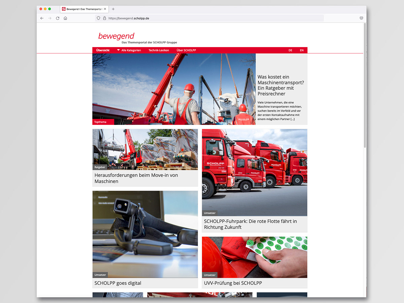Open SCHOLPP goes digital article

click(118, 283)
